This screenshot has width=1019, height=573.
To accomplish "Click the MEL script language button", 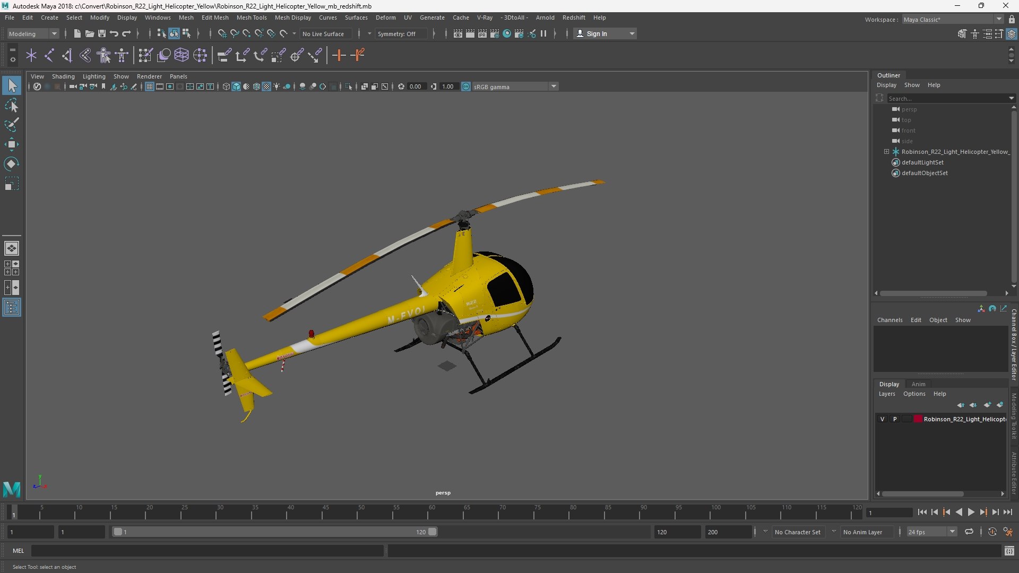I will pyautogui.click(x=19, y=551).
